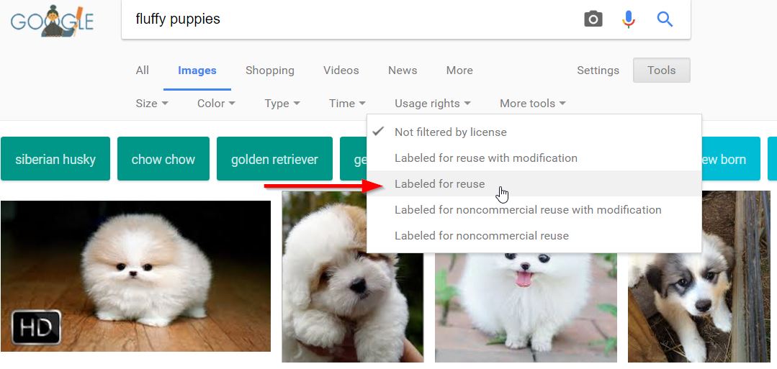This screenshot has height=369, width=777.
Task: Click inside the 'fluffy puppies' search box
Action: (347, 19)
